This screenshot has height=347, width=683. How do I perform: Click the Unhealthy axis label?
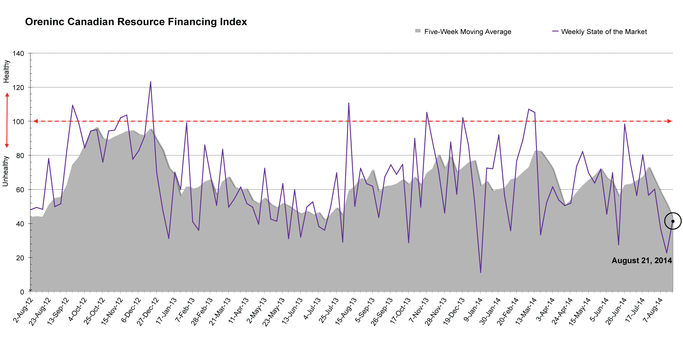click(5, 171)
